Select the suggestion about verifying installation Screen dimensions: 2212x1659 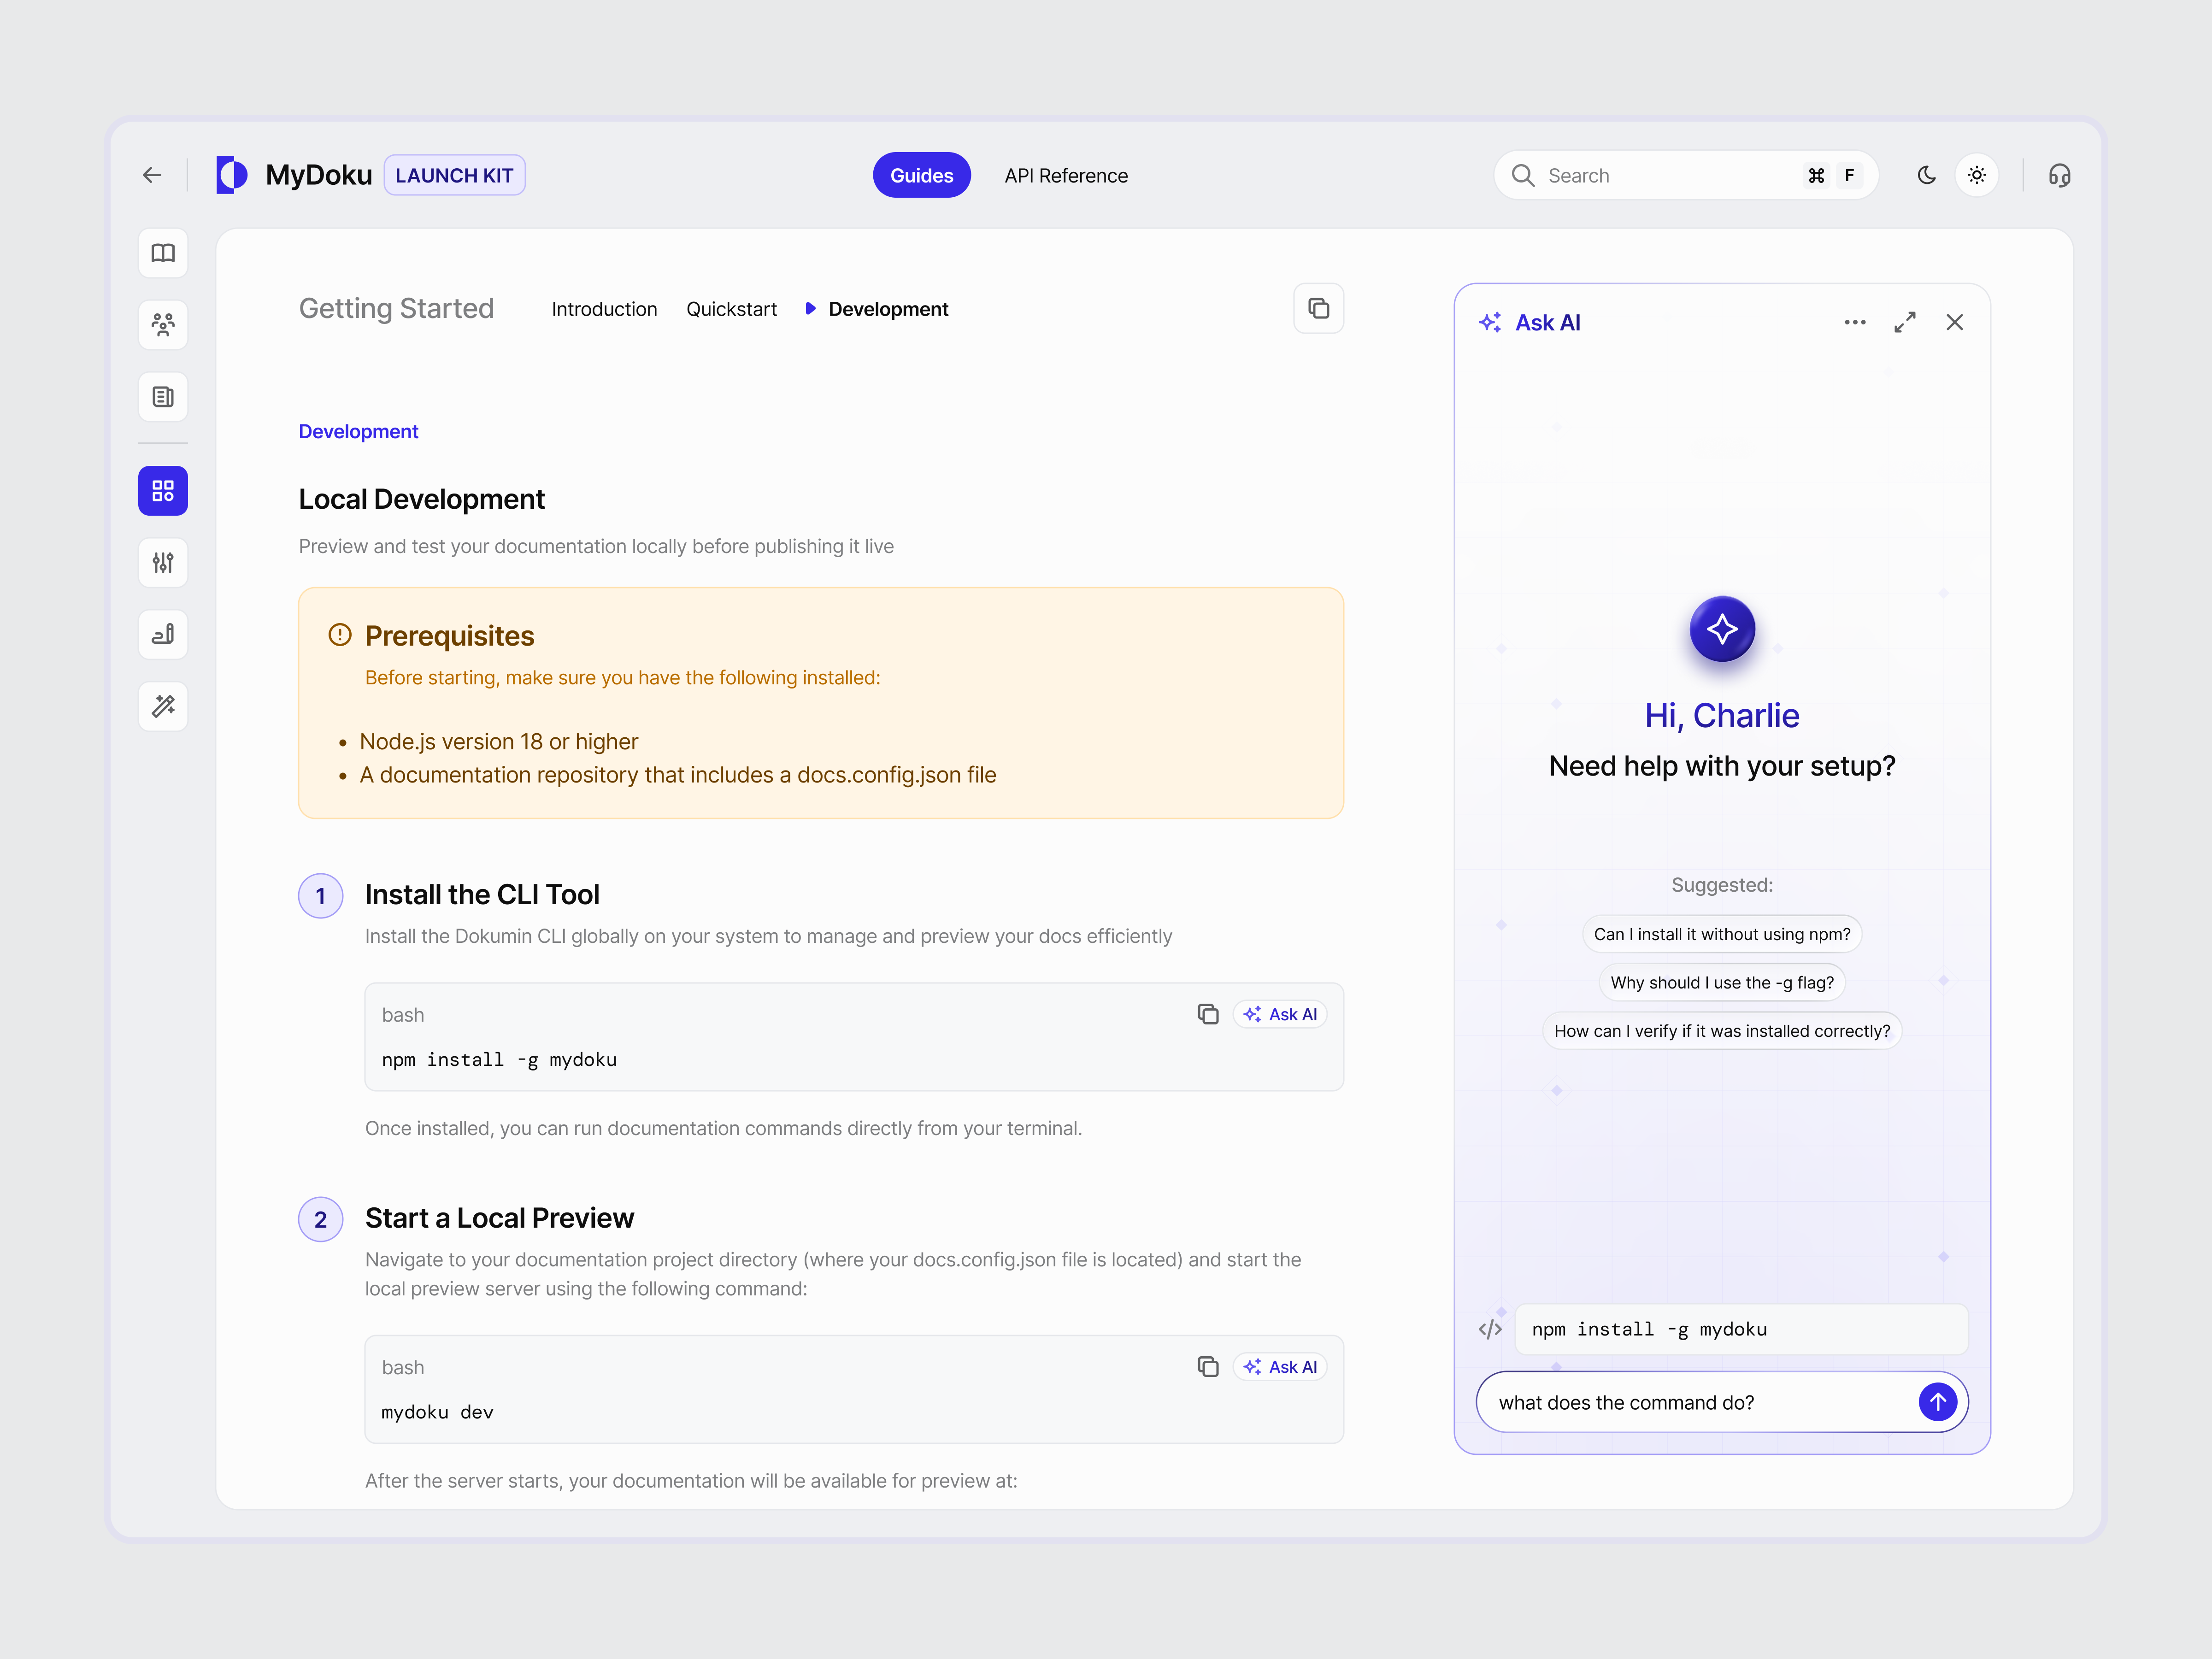click(x=1721, y=1030)
